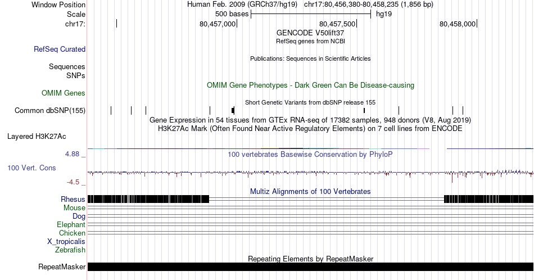Click '100 vertebrates Basewise Conservation by PhyloP' title
Viewport: 534px width, 280px height.
310,154
